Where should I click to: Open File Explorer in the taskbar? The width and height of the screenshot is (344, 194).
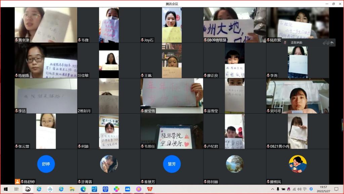click(72, 189)
